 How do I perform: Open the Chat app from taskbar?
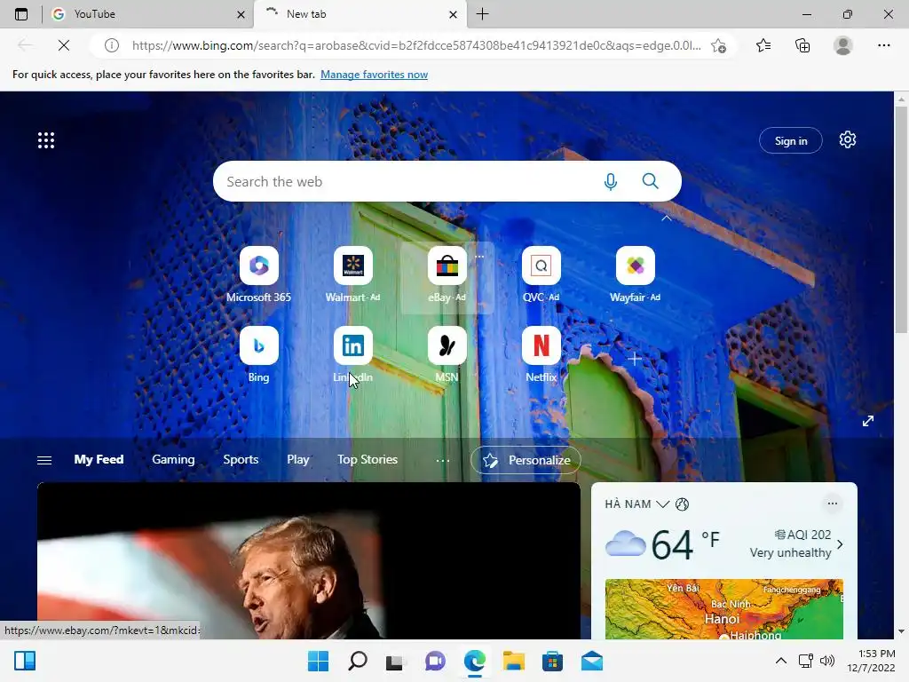[435, 661]
